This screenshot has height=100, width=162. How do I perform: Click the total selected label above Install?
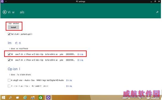(14, 24)
